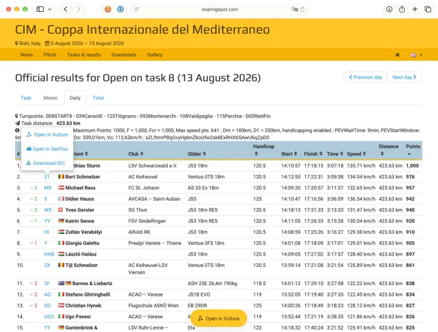Open flight link UGO for Ugo Pavesi
This screenshot has width=438, height=332.
point(49,316)
